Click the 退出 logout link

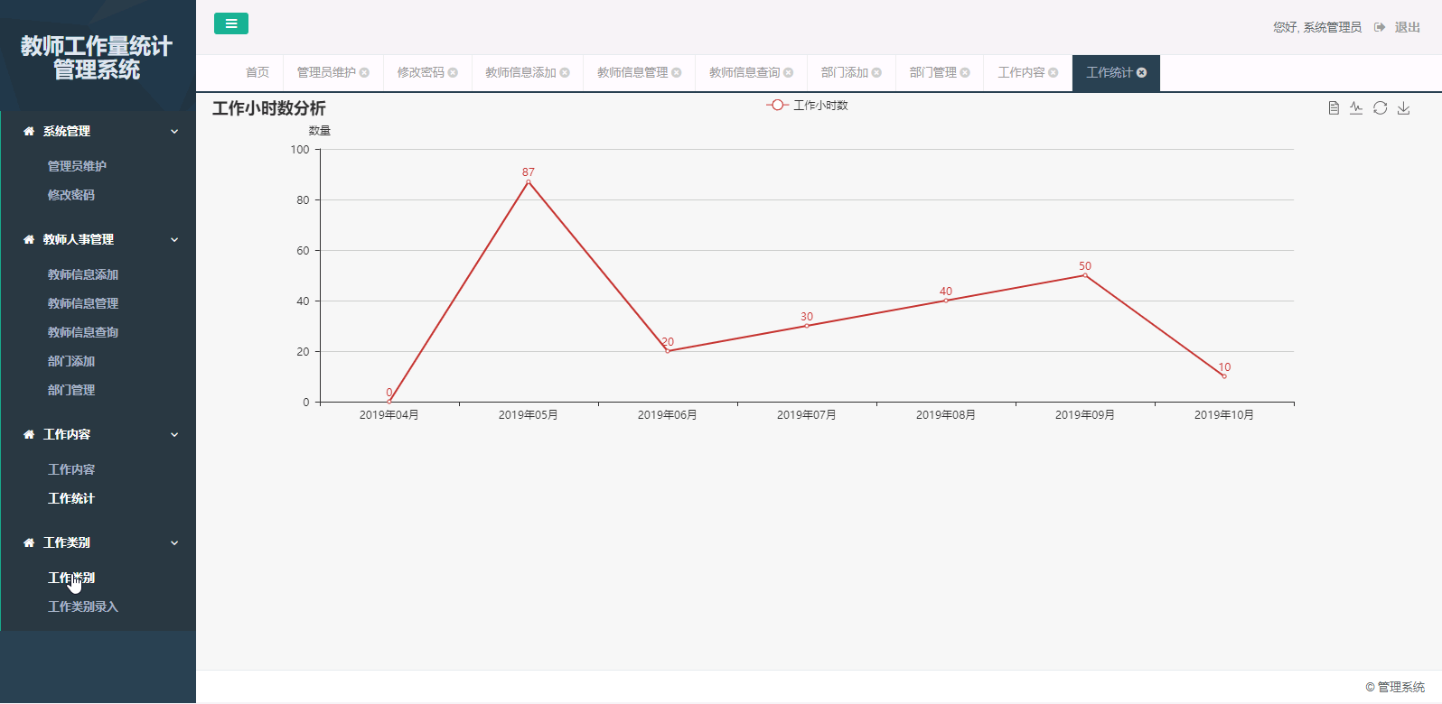coord(1408,27)
